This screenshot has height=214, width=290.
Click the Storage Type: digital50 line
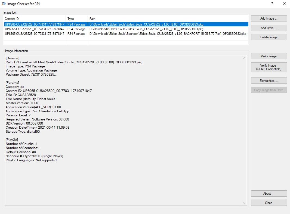click(x=23, y=131)
